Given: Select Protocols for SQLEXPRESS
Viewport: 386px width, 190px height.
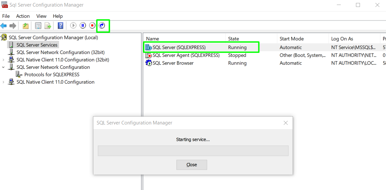Looking at the screenshot, I should [52, 74].
